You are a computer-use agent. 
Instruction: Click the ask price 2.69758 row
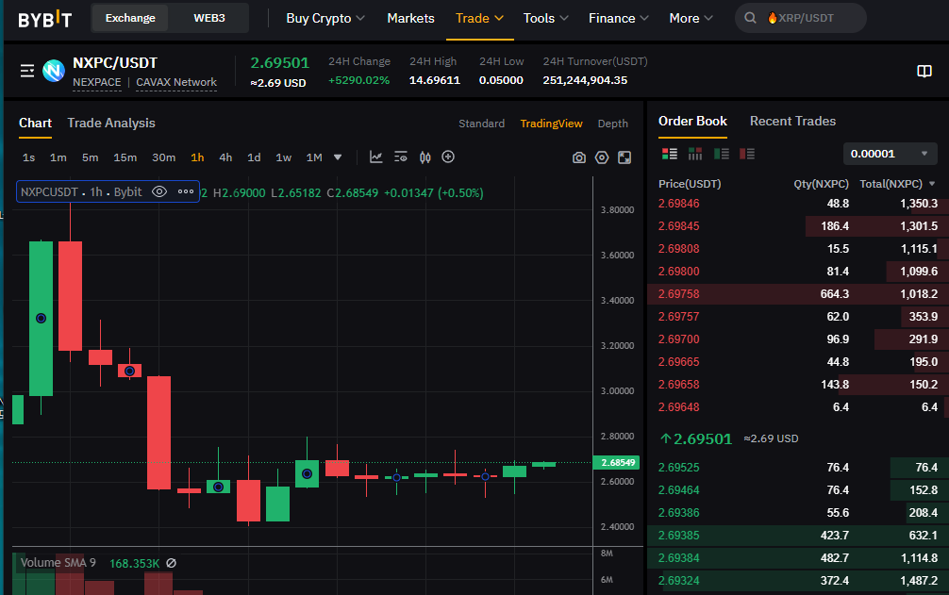pyautogui.click(x=798, y=294)
